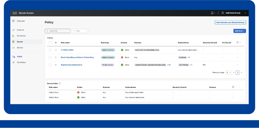
Task: Click the green Secure shield icon
Action: point(14,42)
